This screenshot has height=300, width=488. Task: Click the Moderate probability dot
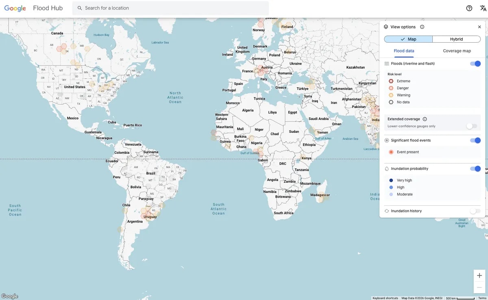[x=391, y=194]
